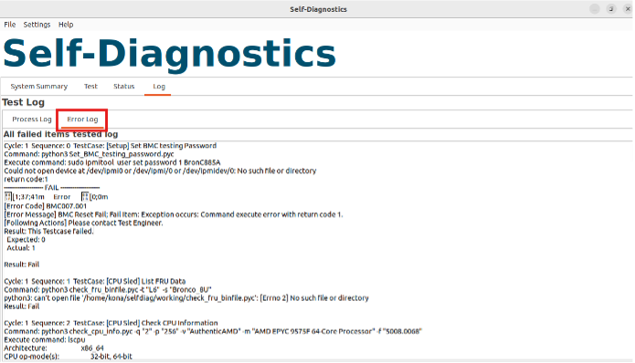Close the Self-Diagnostics window
The height and width of the screenshot is (363, 635).
[x=628, y=9]
